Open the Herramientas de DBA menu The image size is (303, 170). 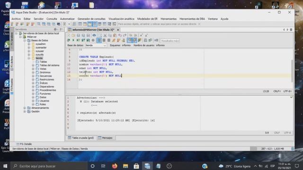(192, 19)
